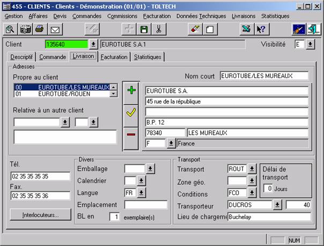The image size is (324, 246).
Task: Open the Statistiques menu
Action: pos(275,16)
